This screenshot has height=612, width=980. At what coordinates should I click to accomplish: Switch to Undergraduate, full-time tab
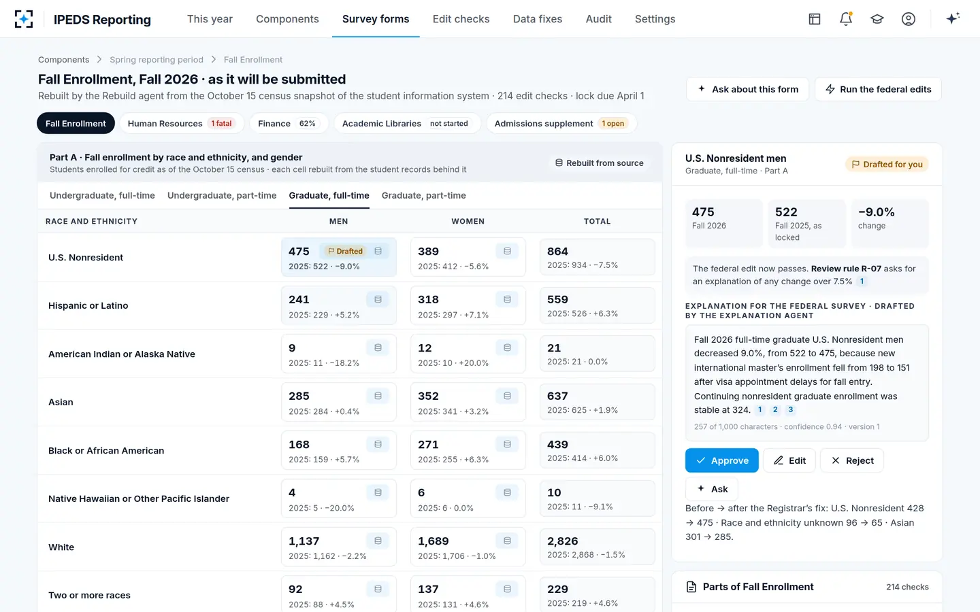102,195
